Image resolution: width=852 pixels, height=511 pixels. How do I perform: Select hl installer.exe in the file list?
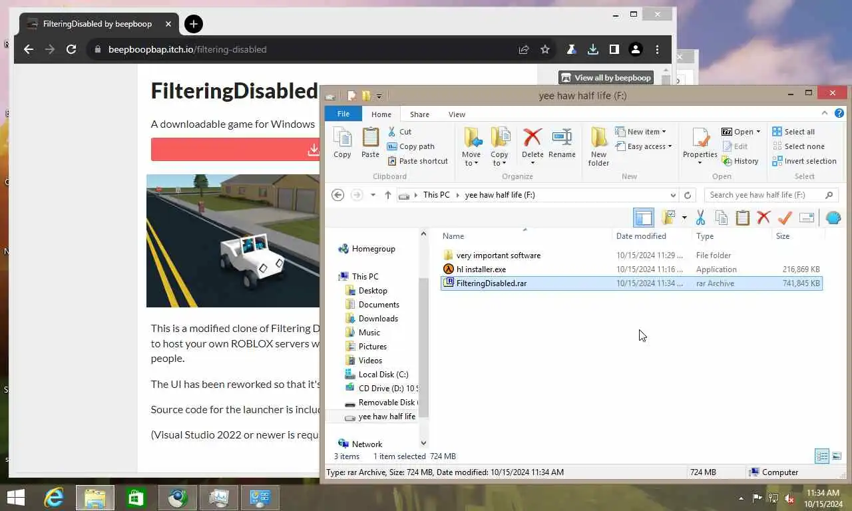632,269
